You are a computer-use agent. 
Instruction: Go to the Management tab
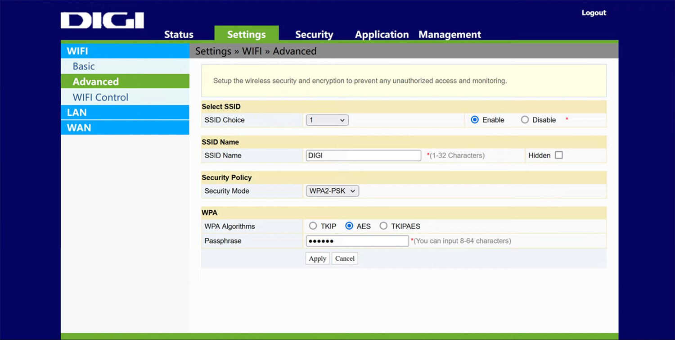(450, 35)
